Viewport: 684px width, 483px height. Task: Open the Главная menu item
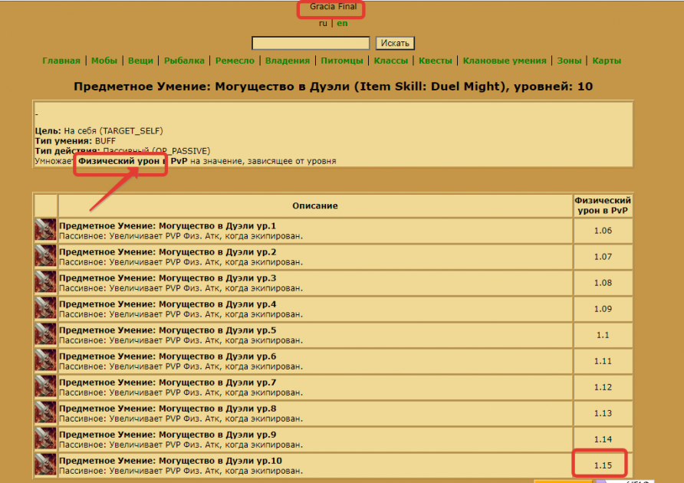tap(61, 61)
